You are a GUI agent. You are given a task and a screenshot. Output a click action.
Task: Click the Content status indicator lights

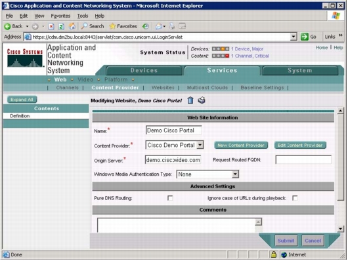click(x=221, y=56)
